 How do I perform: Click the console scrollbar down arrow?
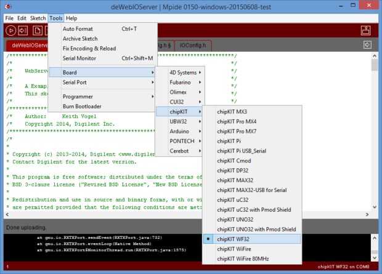tap(375, 257)
